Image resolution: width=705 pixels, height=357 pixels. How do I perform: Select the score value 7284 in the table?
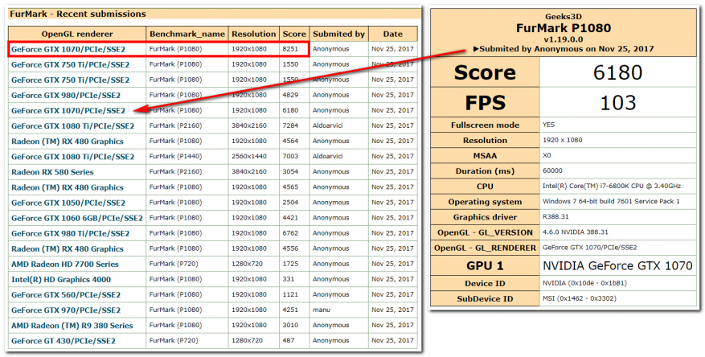pyautogui.click(x=290, y=125)
